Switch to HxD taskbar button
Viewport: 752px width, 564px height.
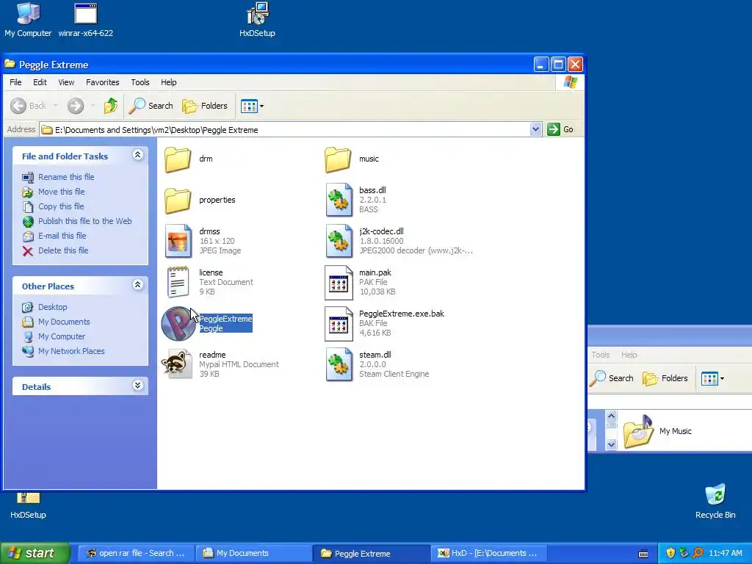(x=488, y=554)
